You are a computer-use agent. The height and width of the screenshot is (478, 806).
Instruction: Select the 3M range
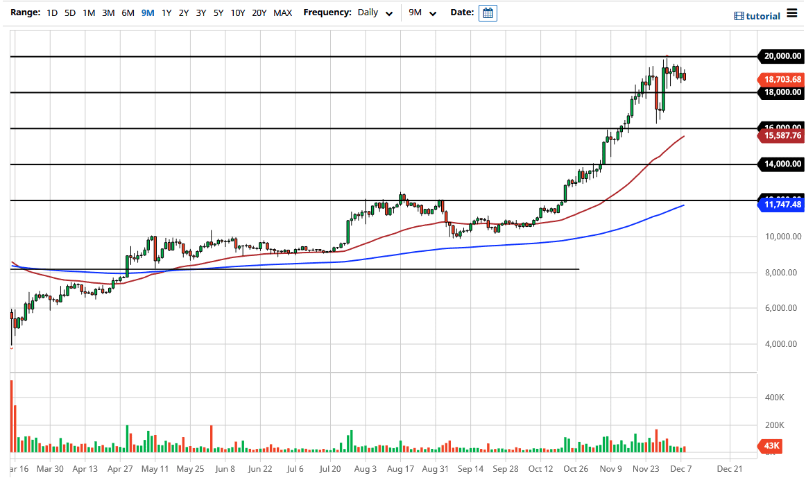pos(108,12)
